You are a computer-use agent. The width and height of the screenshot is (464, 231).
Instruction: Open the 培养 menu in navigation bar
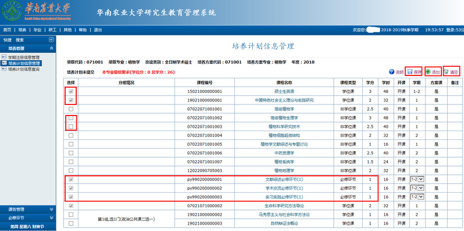click(x=22, y=30)
